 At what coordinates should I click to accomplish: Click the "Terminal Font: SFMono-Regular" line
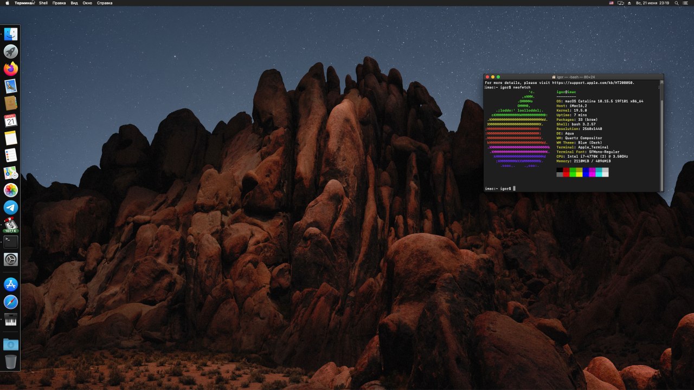[588, 152]
